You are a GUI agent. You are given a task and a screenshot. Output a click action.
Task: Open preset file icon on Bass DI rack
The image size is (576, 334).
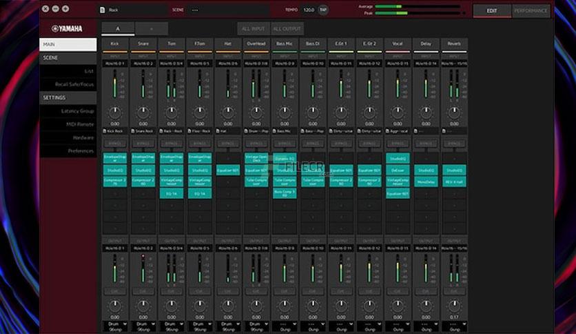click(302, 131)
